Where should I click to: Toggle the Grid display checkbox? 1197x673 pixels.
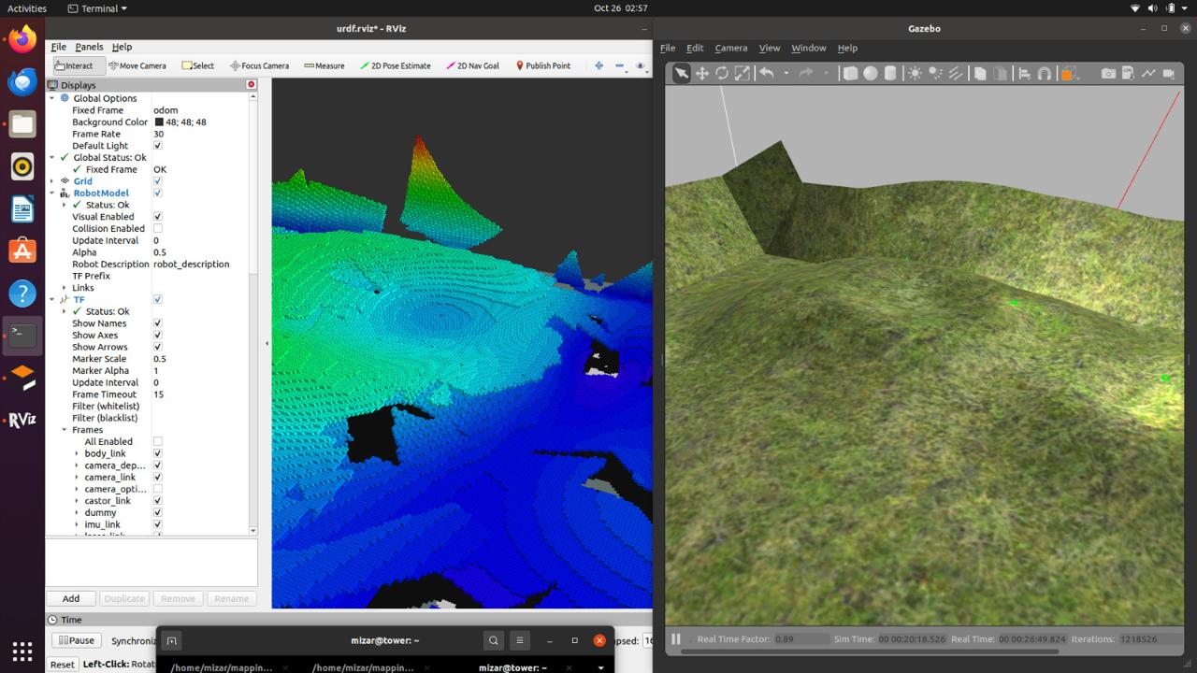(157, 181)
